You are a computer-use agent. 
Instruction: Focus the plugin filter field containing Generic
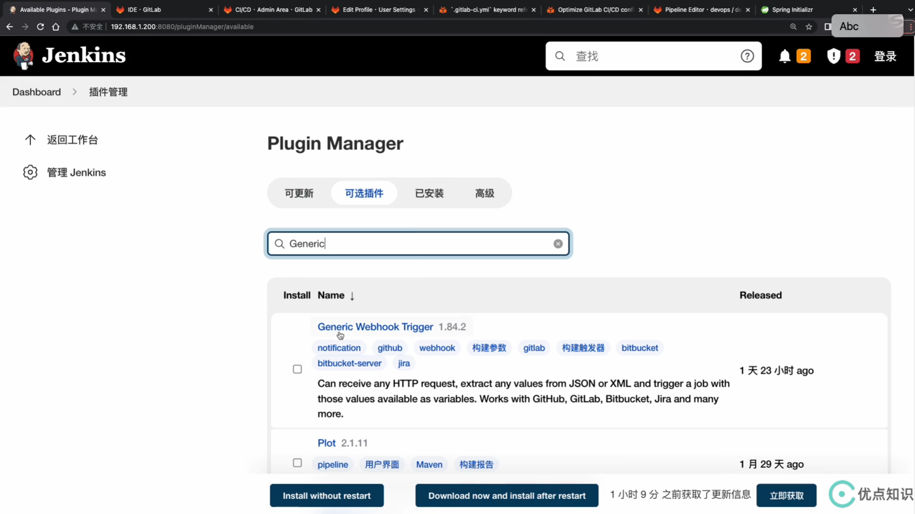click(418, 244)
